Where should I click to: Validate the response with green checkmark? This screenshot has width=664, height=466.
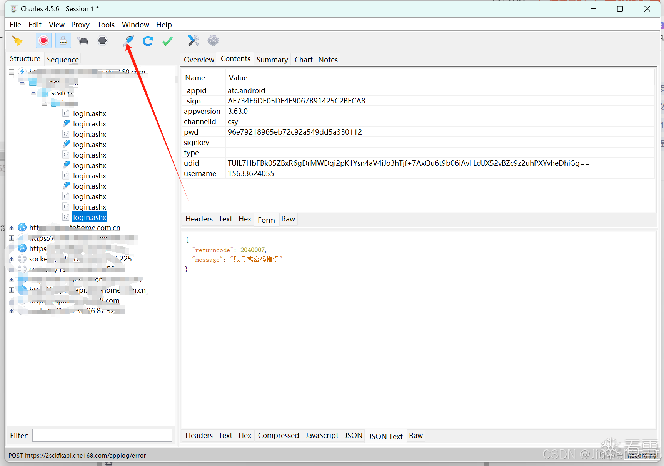pyautogui.click(x=167, y=40)
